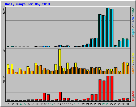Image resolution: width=136 pixels, height=107 pixels.
Task: Select the cyan hits bar for day 24
Action: point(100,31)
